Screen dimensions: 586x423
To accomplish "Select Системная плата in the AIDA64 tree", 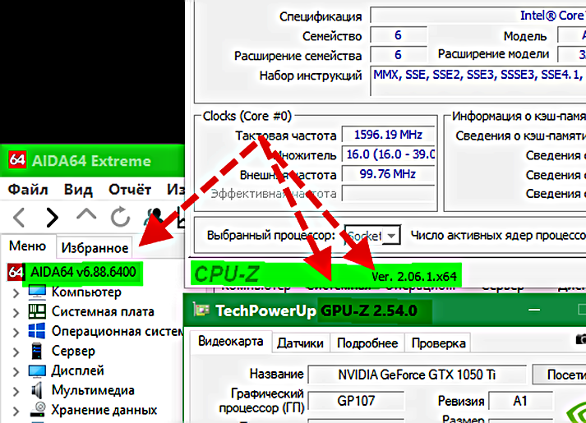I will click(103, 311).
